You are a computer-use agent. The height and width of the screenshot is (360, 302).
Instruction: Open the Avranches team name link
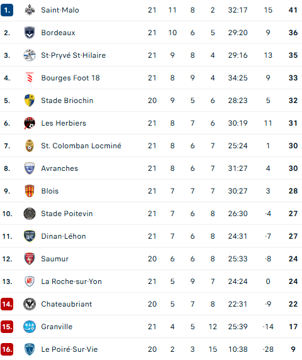(x=60, y=168)
